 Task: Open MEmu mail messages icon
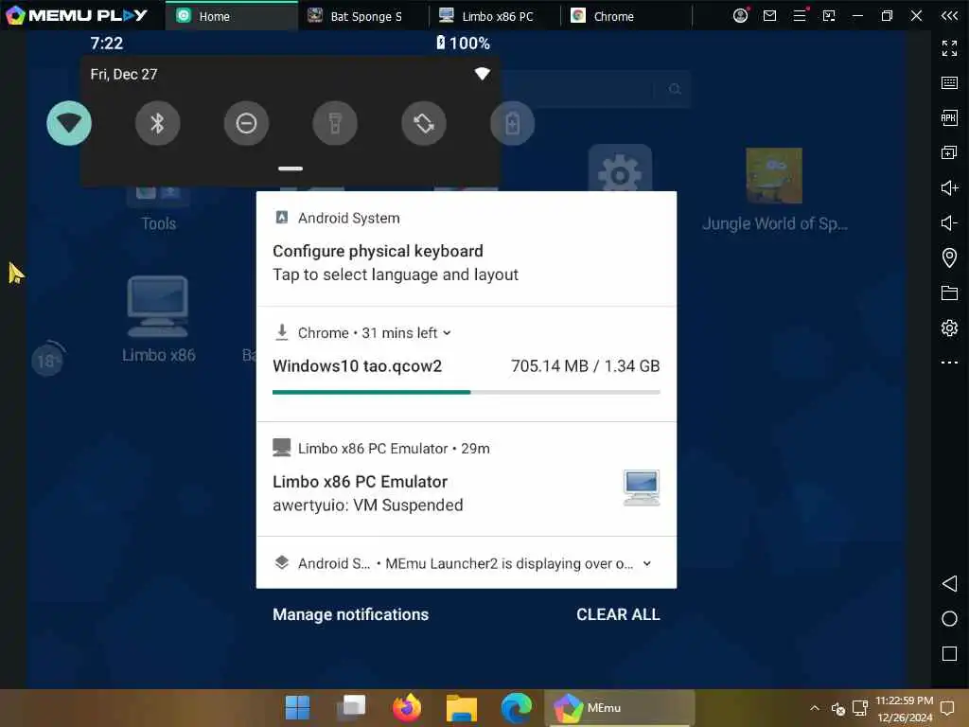coord(769,15)
